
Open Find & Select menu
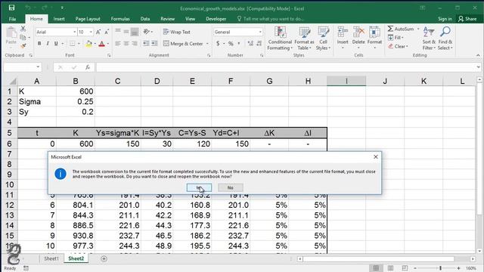[445, 39]
